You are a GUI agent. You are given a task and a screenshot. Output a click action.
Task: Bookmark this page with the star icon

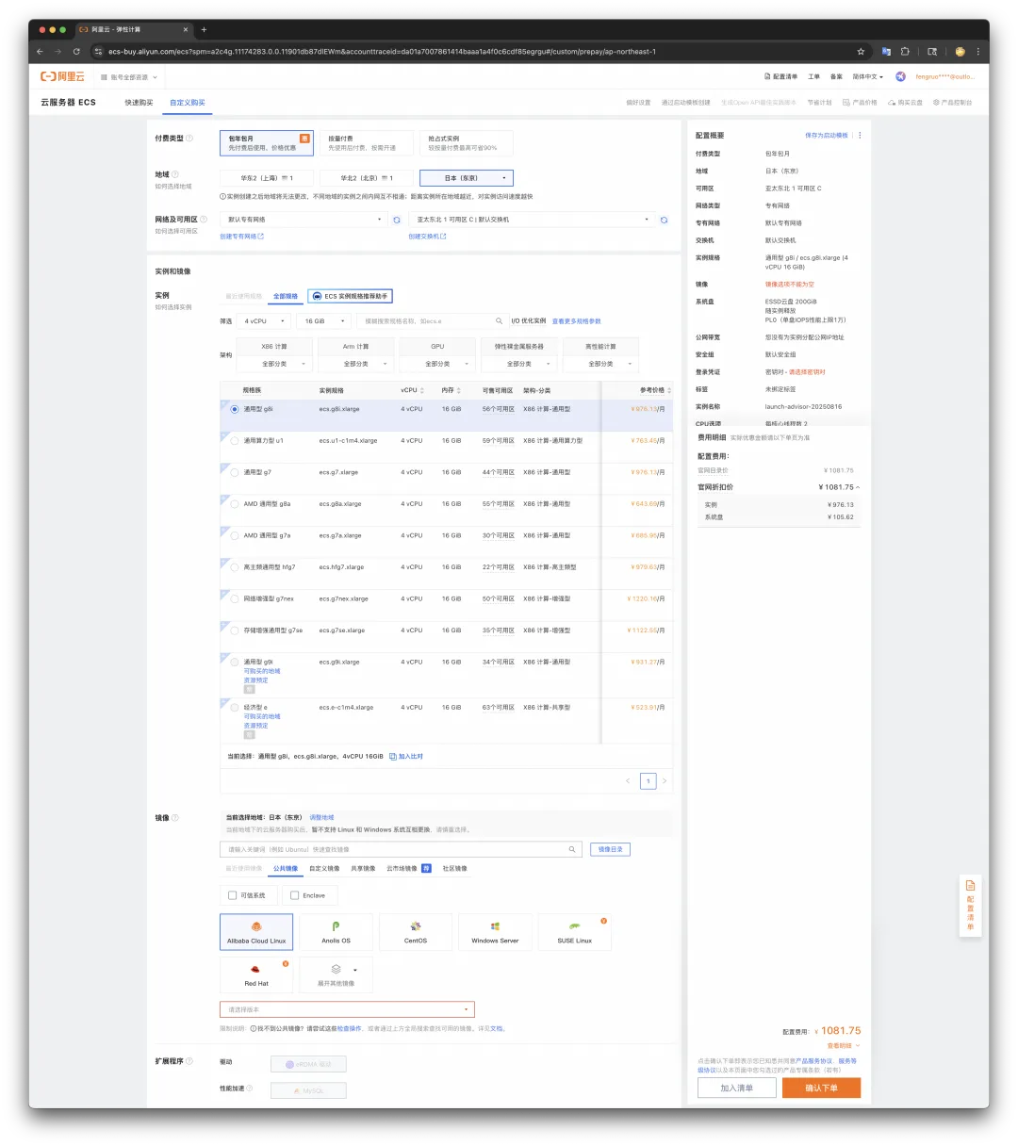(861, 52)
